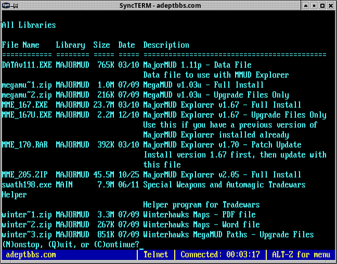Click 'Winterhawks MegaMUD Paths - Upgrade Files'
The height and width of the screenshot is (264, 337).
coord(228,234)
